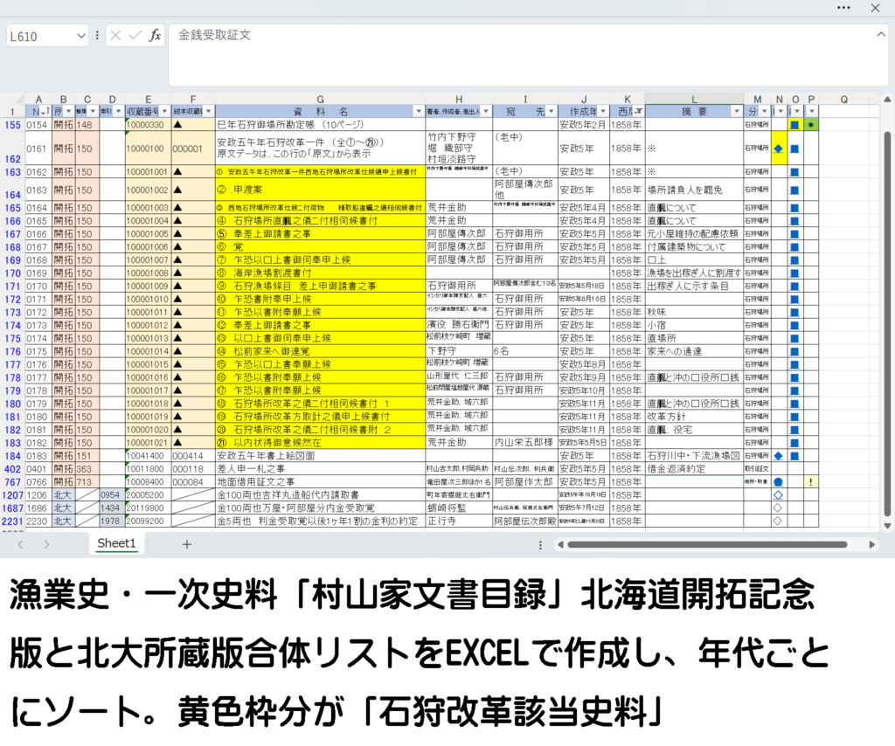Open the filter dropdown in column M header
Viewport: 895px width, 746px height.
click(x=764, y=111)
